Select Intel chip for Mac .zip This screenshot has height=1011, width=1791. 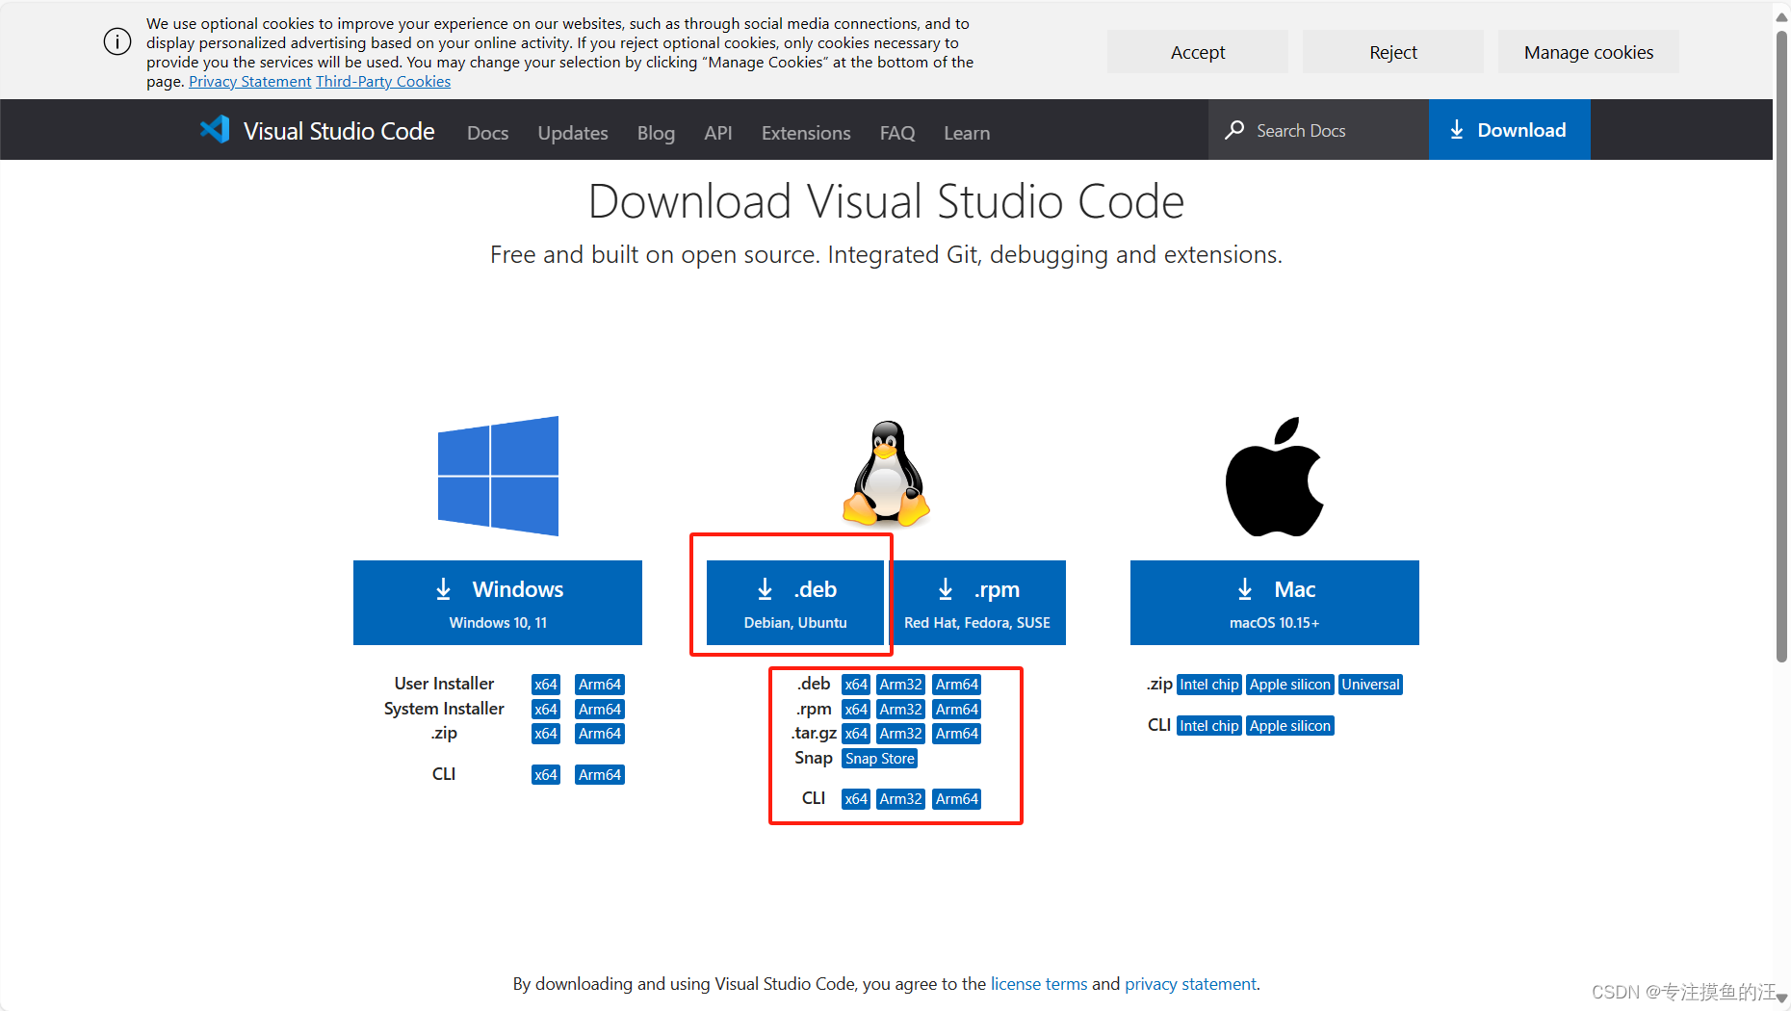[1209, 685]
